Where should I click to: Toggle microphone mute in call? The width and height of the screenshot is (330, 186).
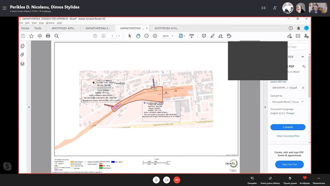tap(156, 180)
